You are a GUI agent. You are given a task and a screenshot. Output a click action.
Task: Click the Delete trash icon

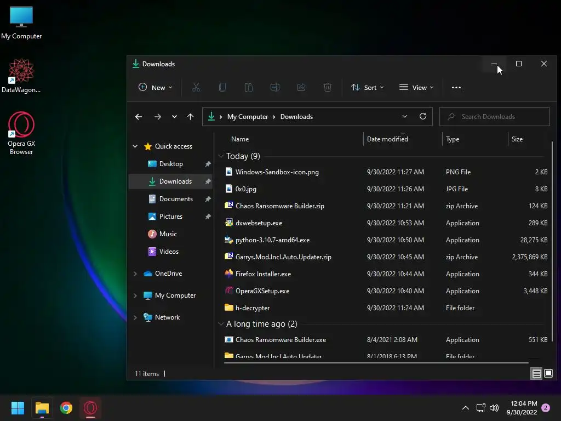pos(328,87)
